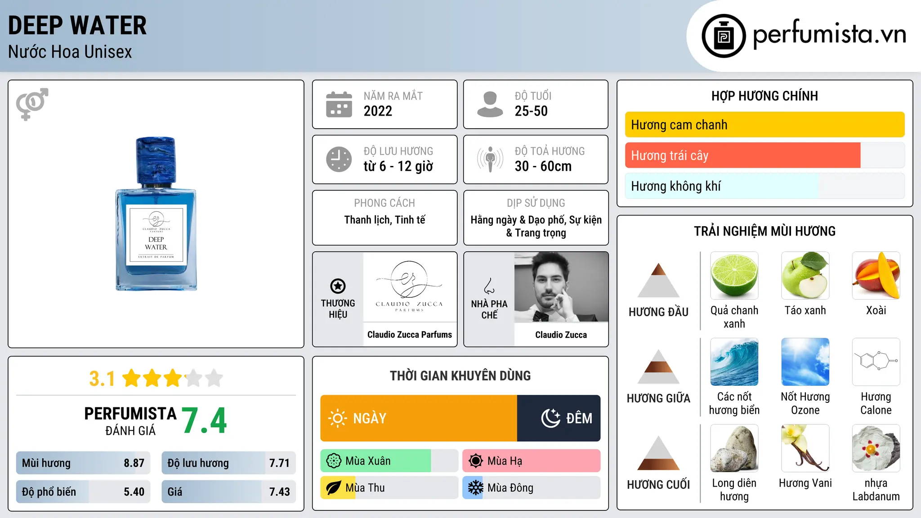Viewport: 921px width, 518px height.
Task: Click the age range value 25-50
Action: (x=531, y=111)
